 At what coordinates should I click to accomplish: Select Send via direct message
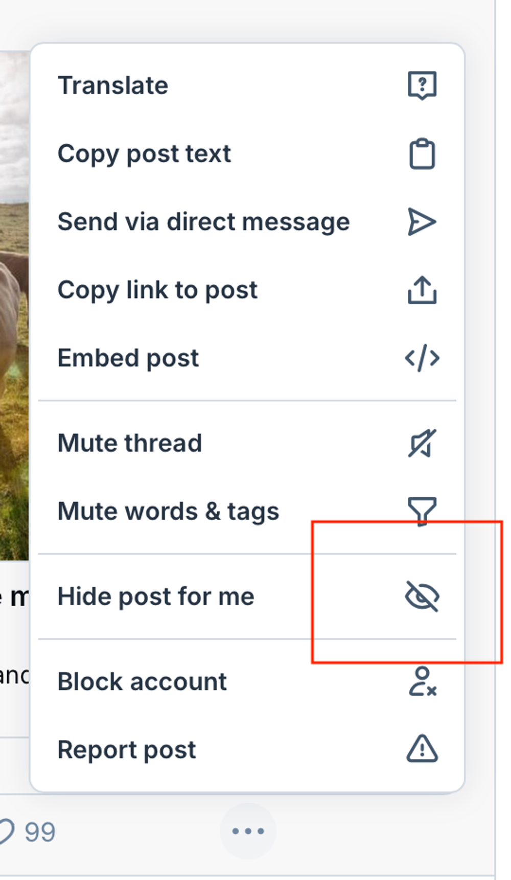(247, 222)
